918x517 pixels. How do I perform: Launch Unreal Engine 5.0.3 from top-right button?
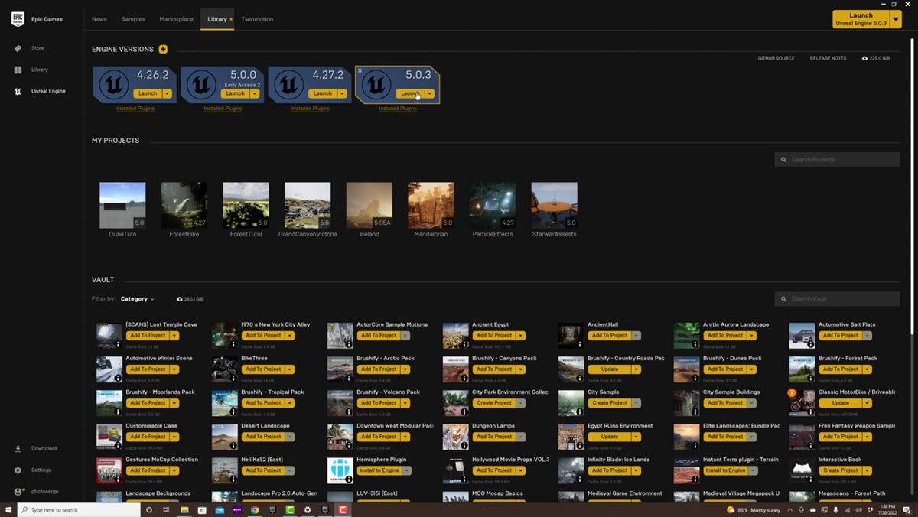pos(861,19)
